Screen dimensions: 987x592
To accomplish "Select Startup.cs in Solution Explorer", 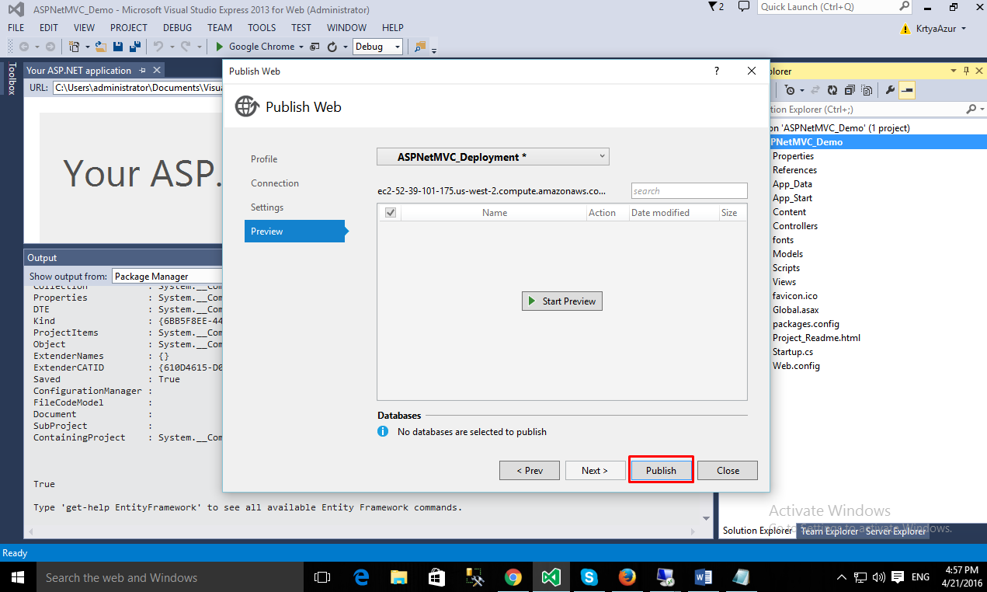I will coord(793,352).
